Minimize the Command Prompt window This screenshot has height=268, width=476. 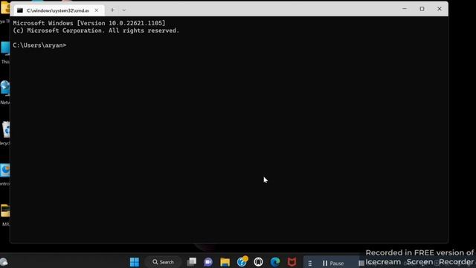tap(405, 9)
